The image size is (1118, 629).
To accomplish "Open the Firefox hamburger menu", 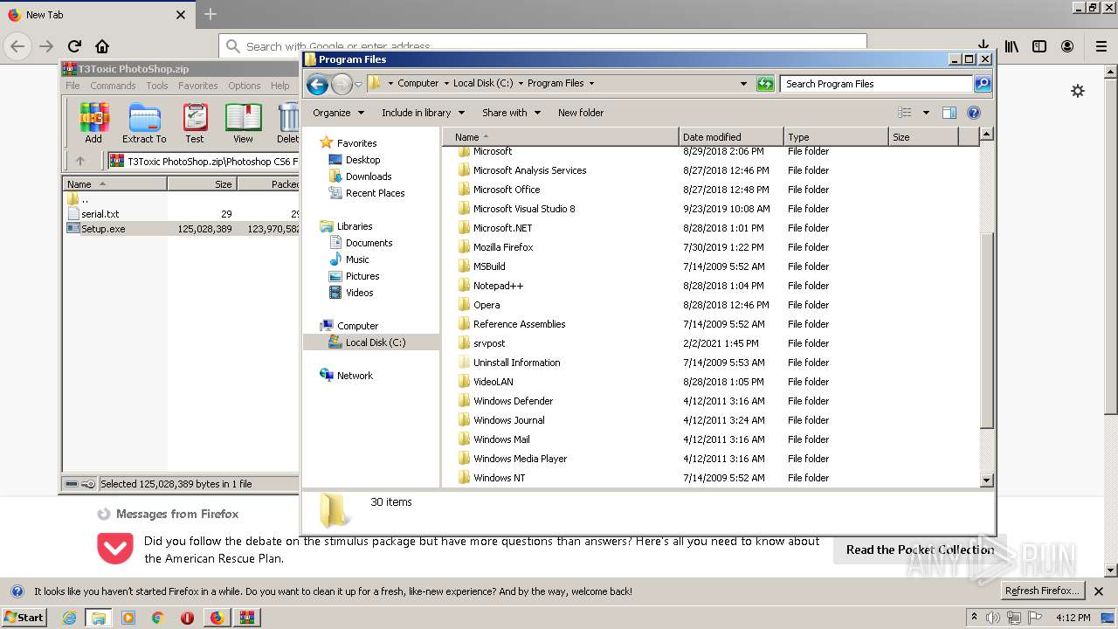I will pos(1101,46).
